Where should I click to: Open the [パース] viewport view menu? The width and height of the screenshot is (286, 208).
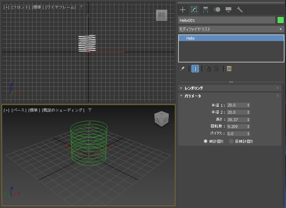point(19,110)
